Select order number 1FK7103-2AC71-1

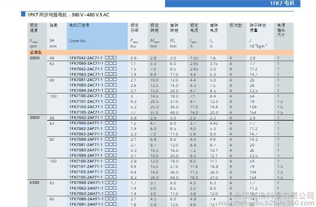(86, 107)
